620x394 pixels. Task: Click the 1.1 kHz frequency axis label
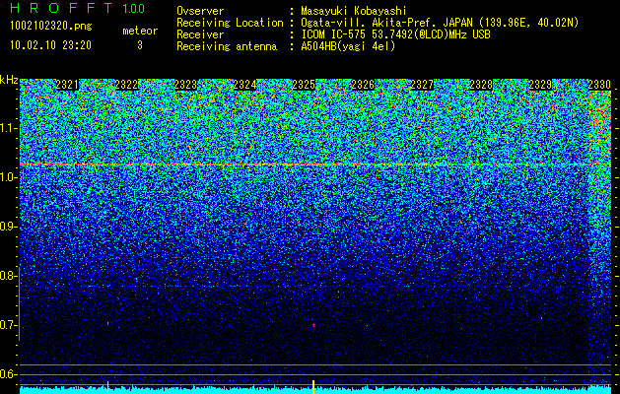[7, 128]
